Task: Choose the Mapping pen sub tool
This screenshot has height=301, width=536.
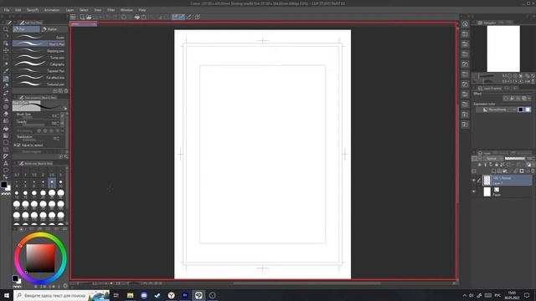Action: pos(39,51)
